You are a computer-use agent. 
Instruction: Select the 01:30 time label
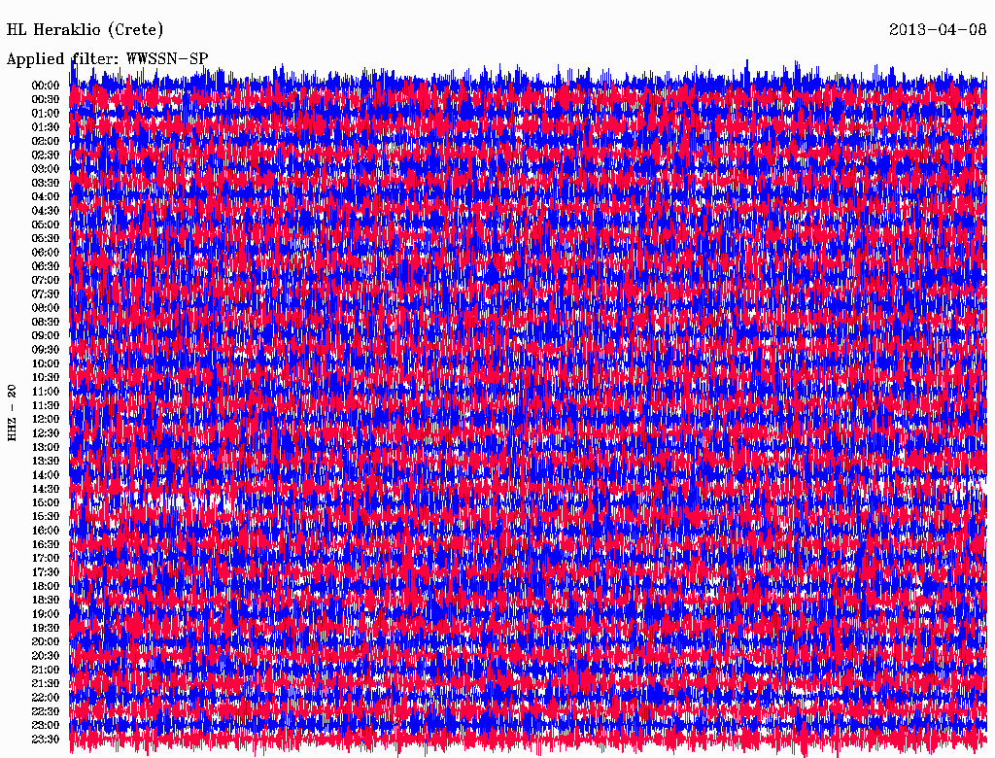(45, 127)
